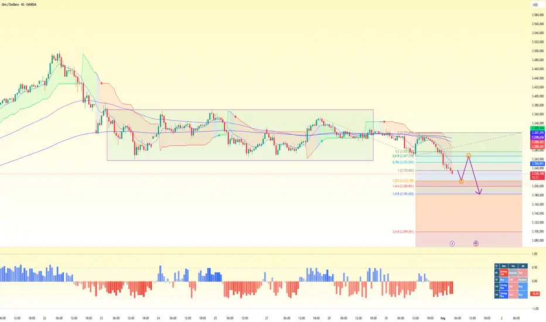This screenshot has height=322, width=546.
Task: Click the lightning bolt event icon
Action: point(452,244)
